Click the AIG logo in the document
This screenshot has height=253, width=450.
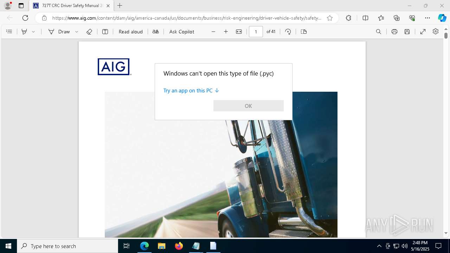tap(115, 67)
